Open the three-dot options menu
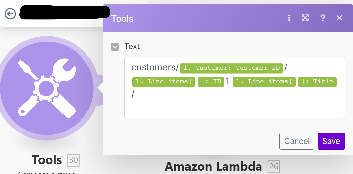This screenshot has height=174, width=353. click(289, 18)
